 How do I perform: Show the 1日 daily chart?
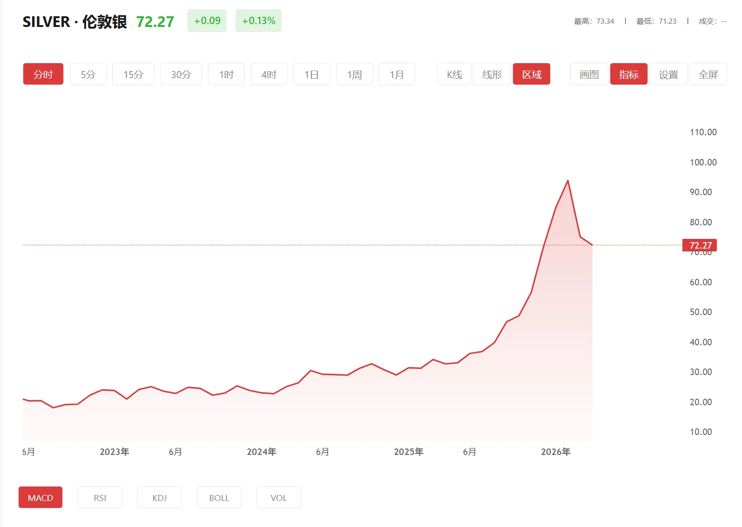click(311, 74)
